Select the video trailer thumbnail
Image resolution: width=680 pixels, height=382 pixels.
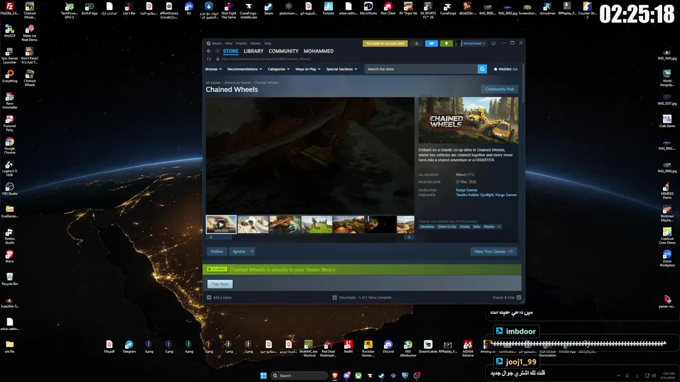pyautogui.click(x=221, y=224)
